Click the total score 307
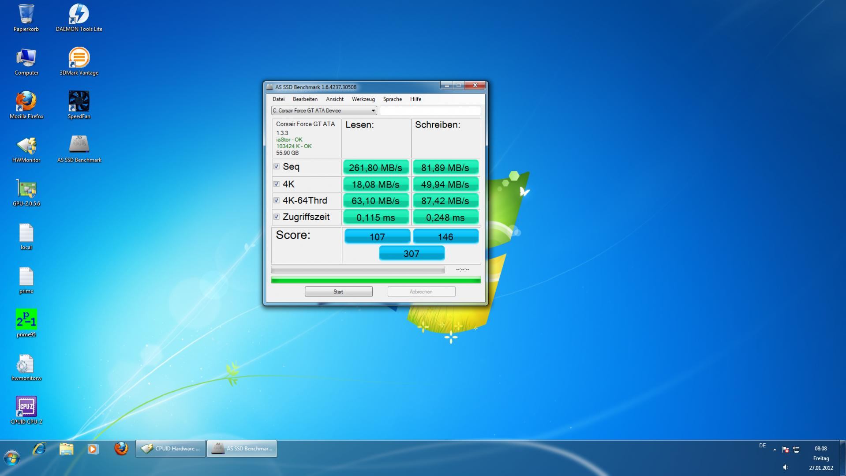This screenshot has width=846, height=476. tap(412, 254)
